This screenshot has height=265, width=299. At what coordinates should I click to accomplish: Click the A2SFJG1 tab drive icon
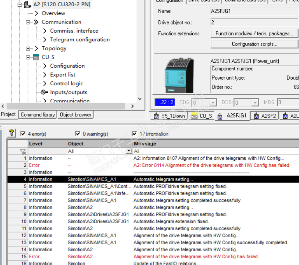point(220,116)
